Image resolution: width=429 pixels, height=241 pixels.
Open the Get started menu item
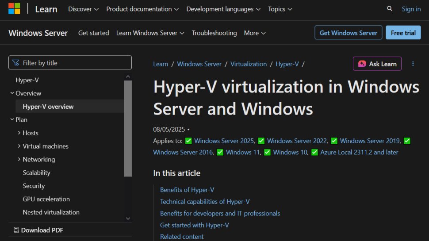94,33
